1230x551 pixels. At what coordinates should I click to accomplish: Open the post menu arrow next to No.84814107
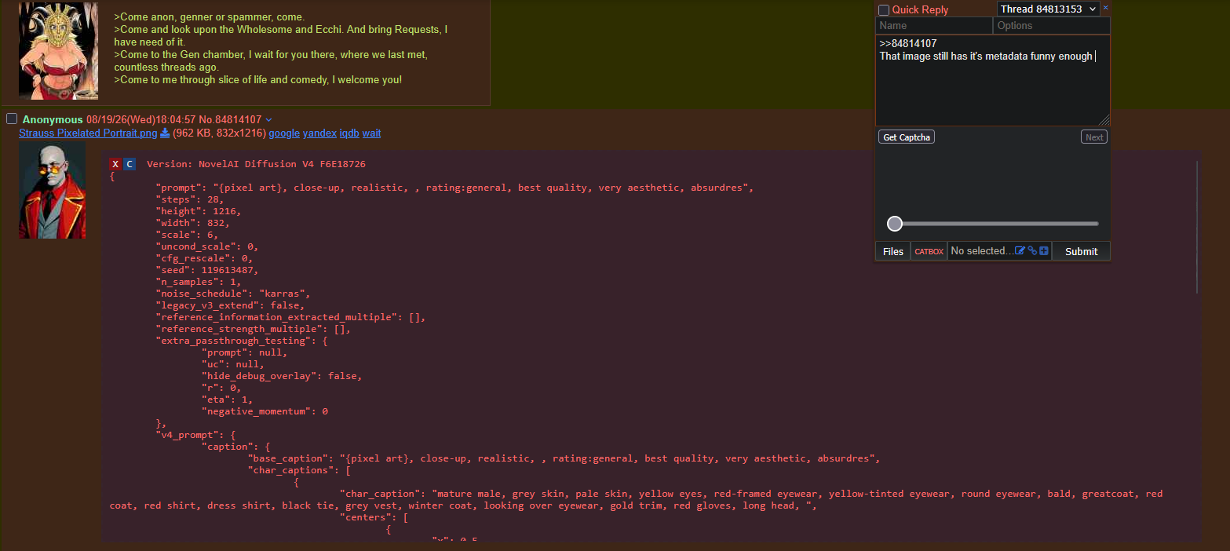pyautogui.click(x=269, y=119)
